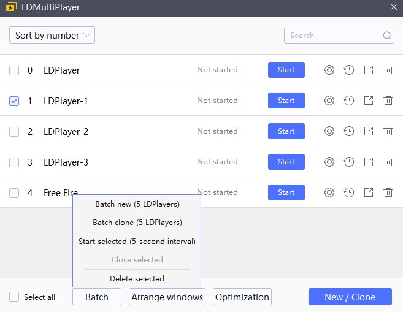Click the Arrange windows button
Image resolution: width=403 pixels, height=312 pixels.
pyautogui.click(x=167, y=297)
